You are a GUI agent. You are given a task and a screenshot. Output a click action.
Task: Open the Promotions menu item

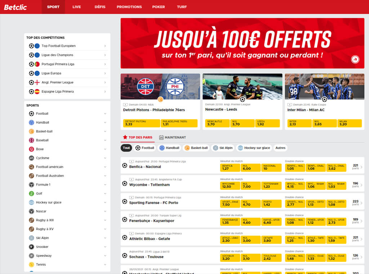pyautogui.click(x=129, y=7)
